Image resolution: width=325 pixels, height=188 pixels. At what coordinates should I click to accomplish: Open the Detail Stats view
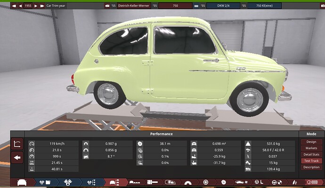pyautogui.click(x=311, y=154)
